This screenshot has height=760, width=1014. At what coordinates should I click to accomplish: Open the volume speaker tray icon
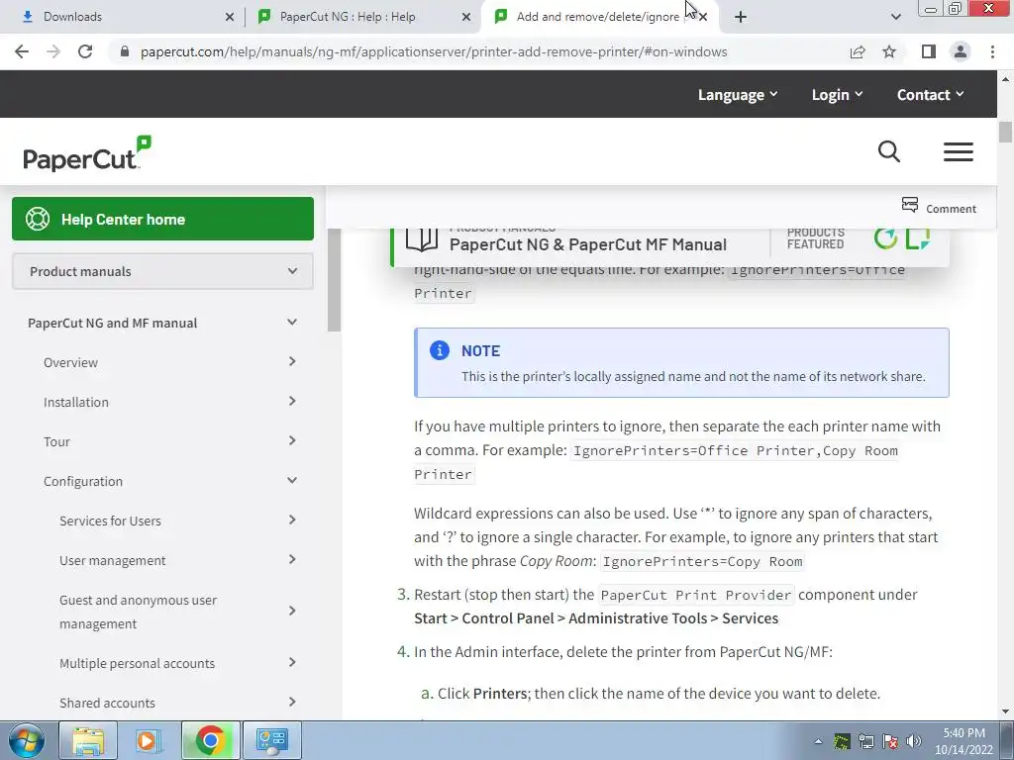click(914, 741)
